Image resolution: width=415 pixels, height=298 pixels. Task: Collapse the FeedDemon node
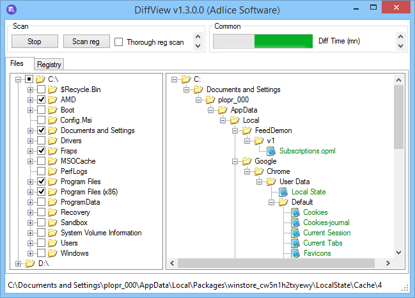pyautogui.click(x=235, y=130)
